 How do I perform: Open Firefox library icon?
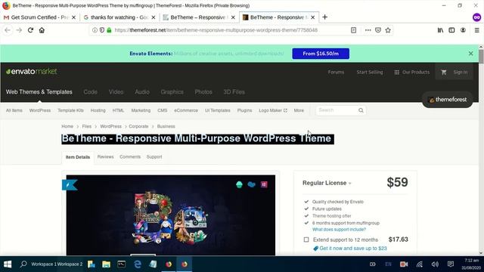[x=440, y=30]
